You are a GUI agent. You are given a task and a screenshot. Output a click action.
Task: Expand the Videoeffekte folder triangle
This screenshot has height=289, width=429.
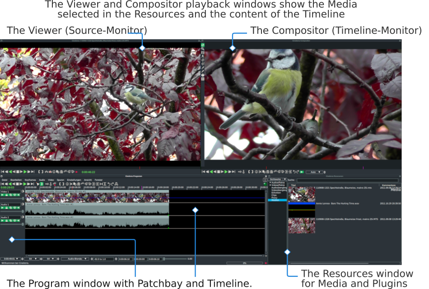270,185
